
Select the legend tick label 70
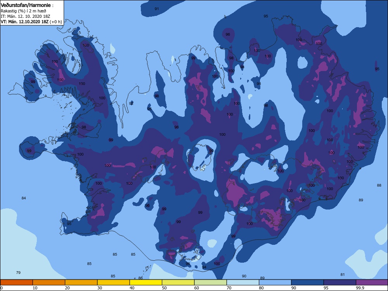(229, 288)
